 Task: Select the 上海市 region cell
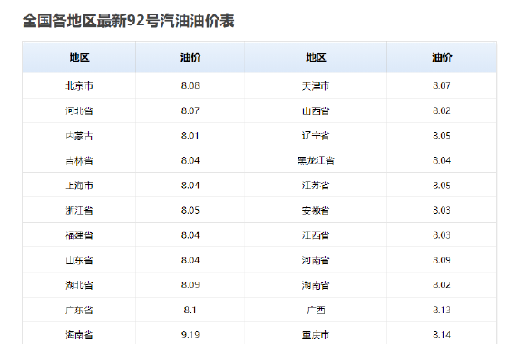point(79,186)
